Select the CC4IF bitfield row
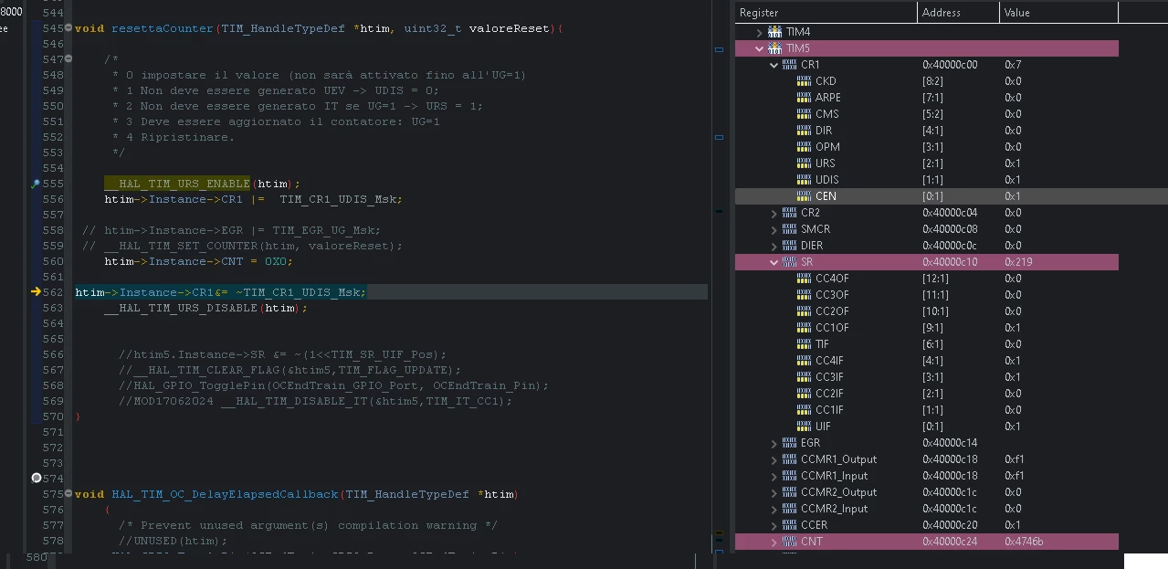 click(x=927, y=361)
